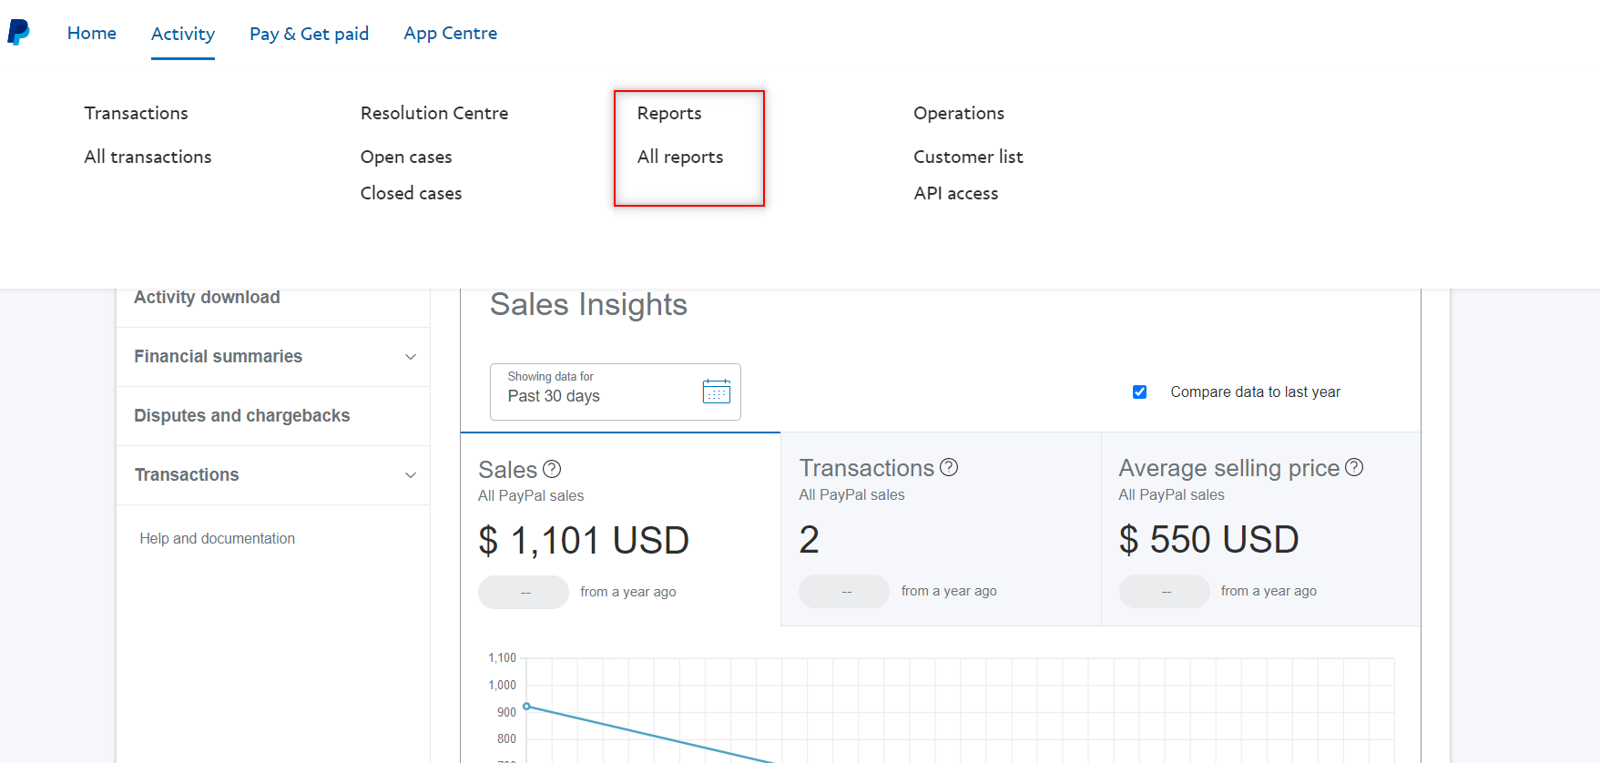This screenshot has height=763, width=1600.
Task: Click the Transactions dropdown menu heading
Action: 137,113
